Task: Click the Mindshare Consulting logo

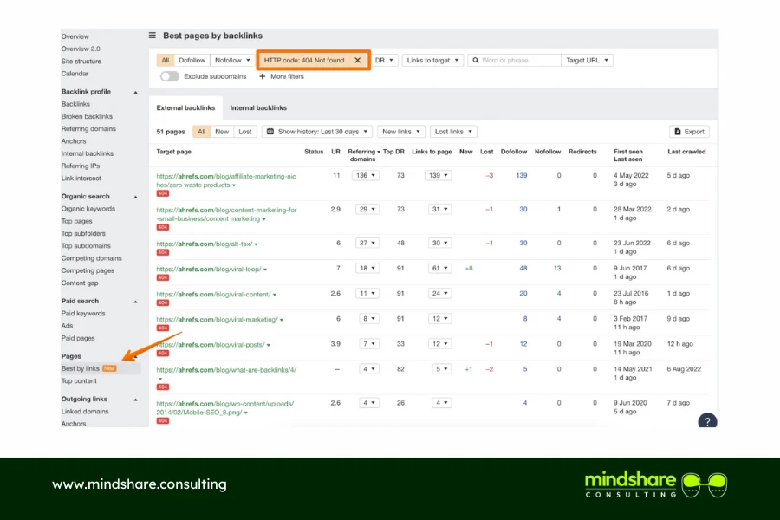Action: 656,484
